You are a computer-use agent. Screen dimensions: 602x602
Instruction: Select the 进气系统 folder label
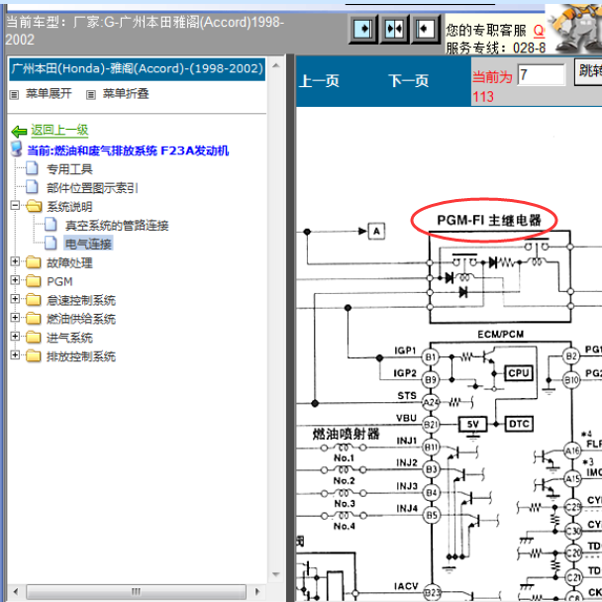pos(69,338)
